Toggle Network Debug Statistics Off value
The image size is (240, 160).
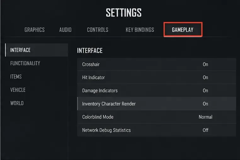pyautogui.click(x=205, y=130)
